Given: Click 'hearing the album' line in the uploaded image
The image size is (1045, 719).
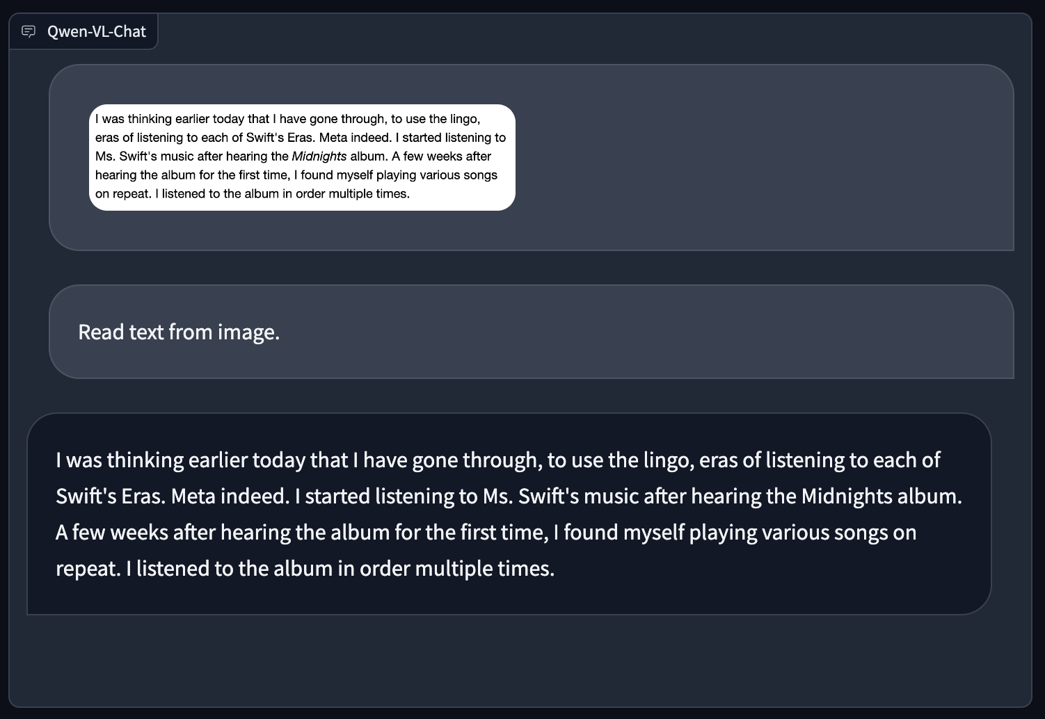Looking at the screenshot, I should (x=296, y=175).
